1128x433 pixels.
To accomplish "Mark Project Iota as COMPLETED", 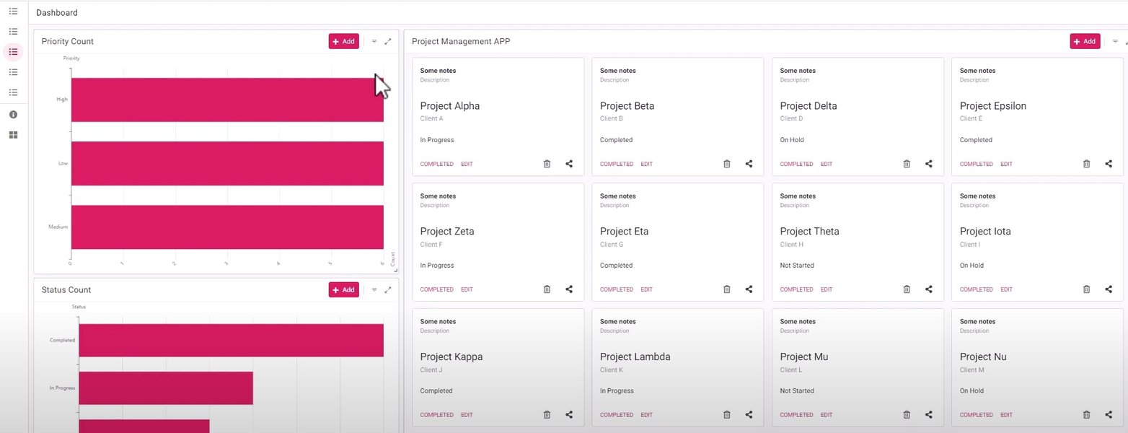I will point(977,289).
